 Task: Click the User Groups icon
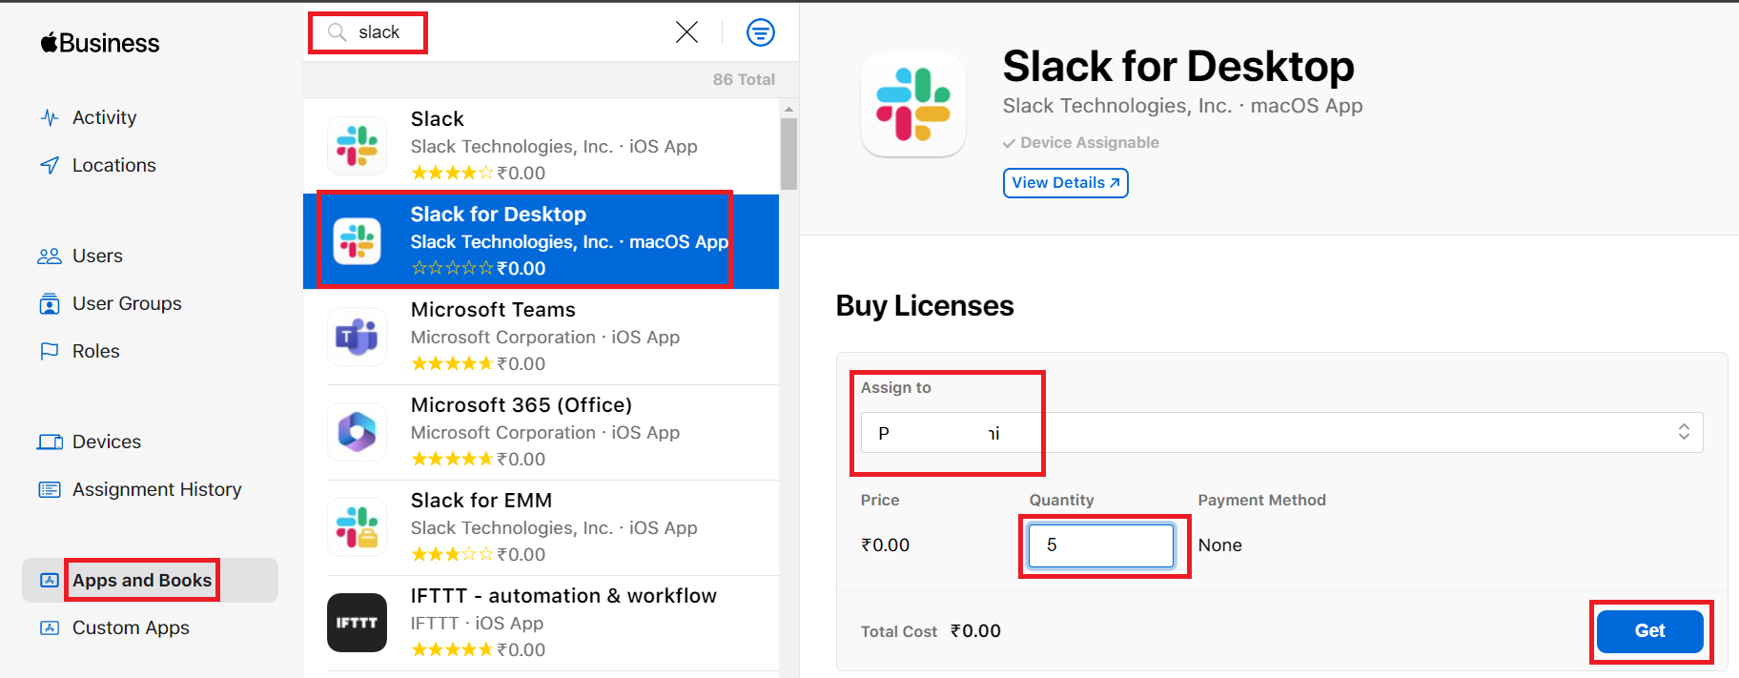[50, 303]
